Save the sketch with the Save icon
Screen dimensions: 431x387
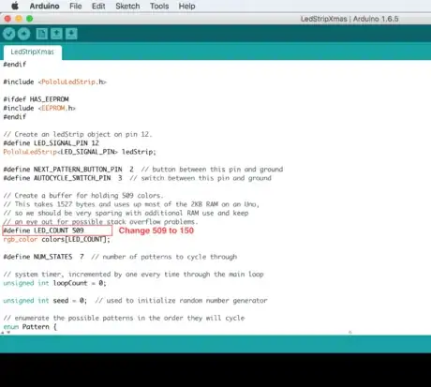[71, 34]
